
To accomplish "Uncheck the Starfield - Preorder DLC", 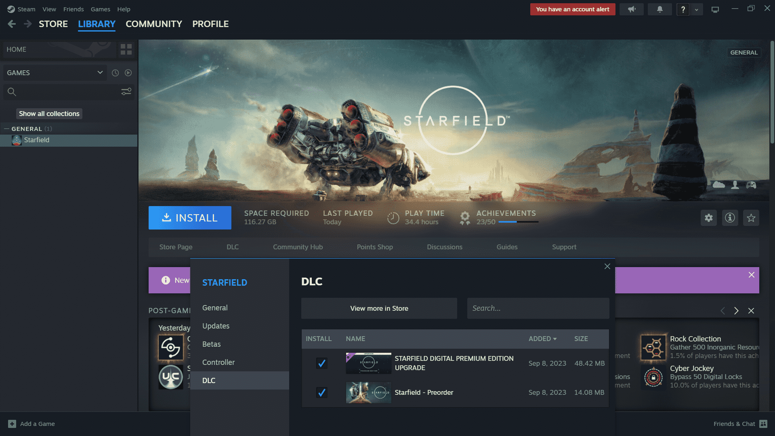I will pos(321,392).
